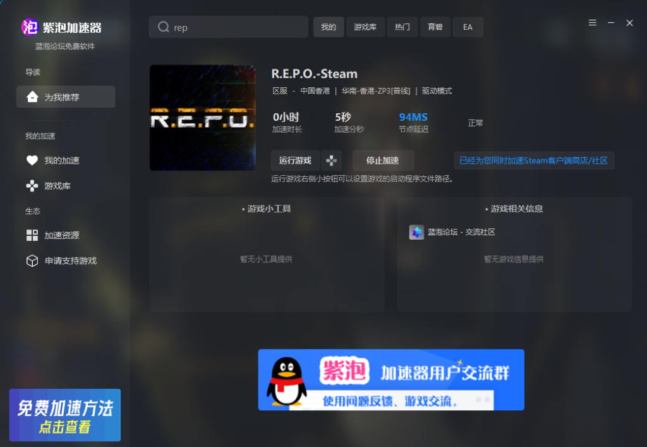647x447 pixels.
Task: Click the game path settings icon beside 运行游戏
Action: [331, 161]
